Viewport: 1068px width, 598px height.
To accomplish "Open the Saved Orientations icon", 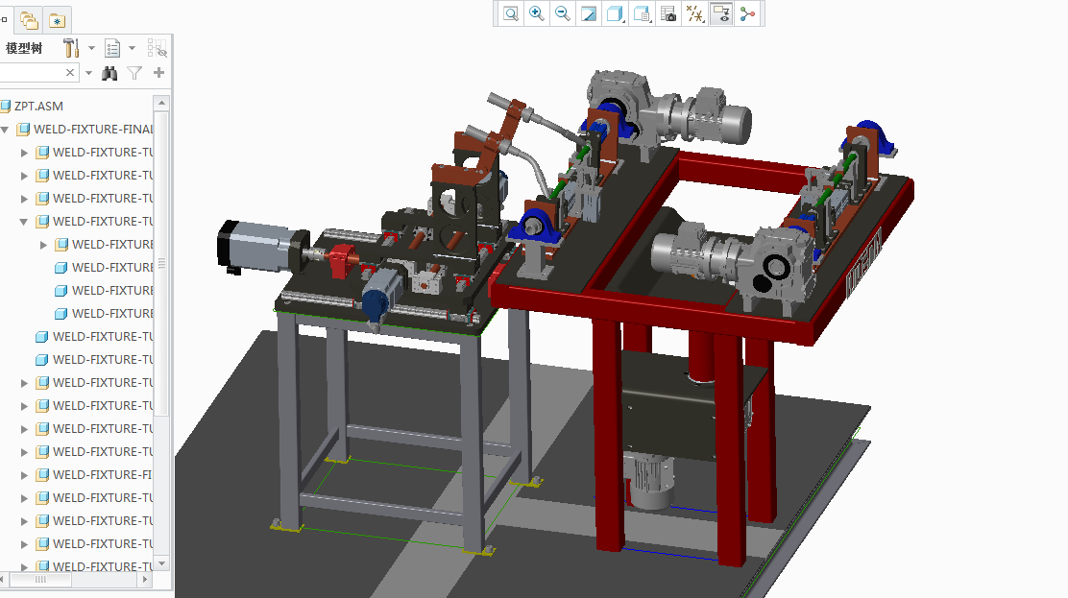I will pos(643,13).
